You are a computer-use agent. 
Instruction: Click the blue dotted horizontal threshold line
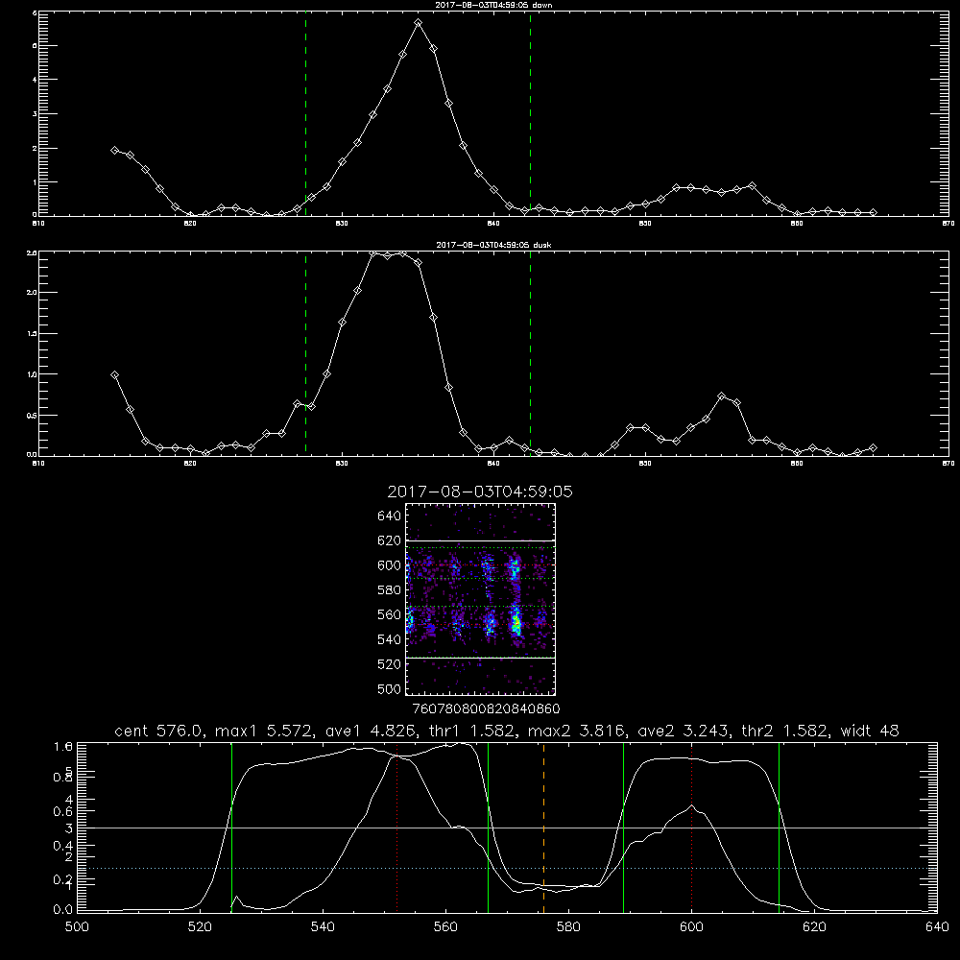click(507, 868)
